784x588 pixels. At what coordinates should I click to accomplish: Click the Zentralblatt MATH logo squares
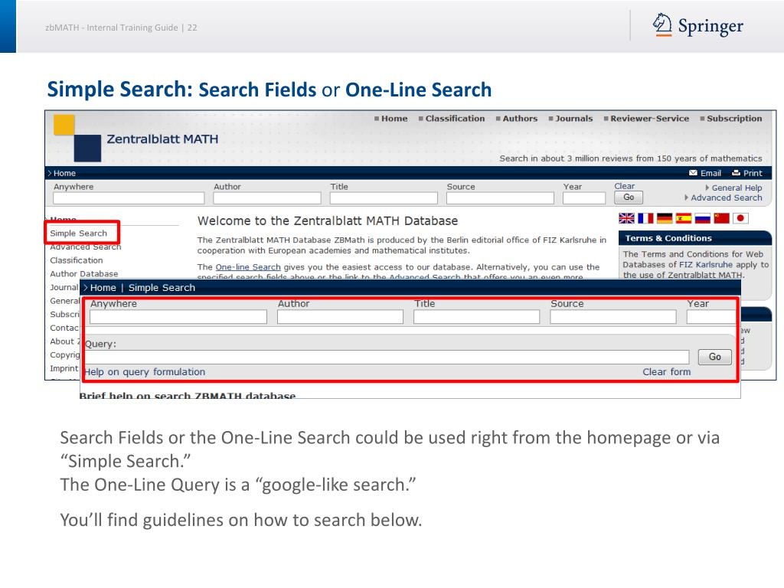coord(77,139)
